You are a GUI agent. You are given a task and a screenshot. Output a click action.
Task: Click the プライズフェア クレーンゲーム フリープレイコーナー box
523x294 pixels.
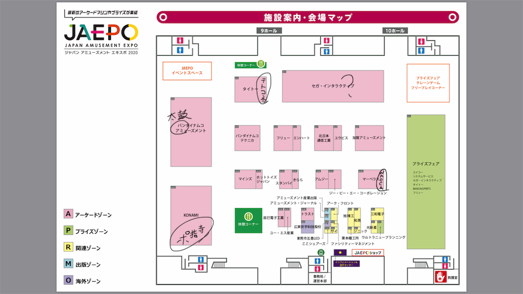[x=428, y=83]
